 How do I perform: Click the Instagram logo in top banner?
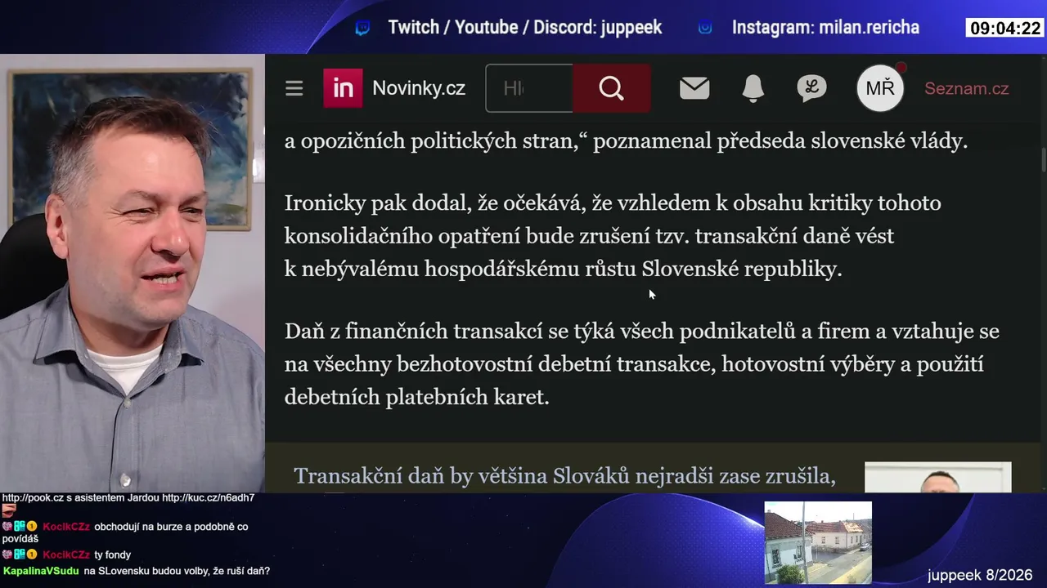coord(705,28)
